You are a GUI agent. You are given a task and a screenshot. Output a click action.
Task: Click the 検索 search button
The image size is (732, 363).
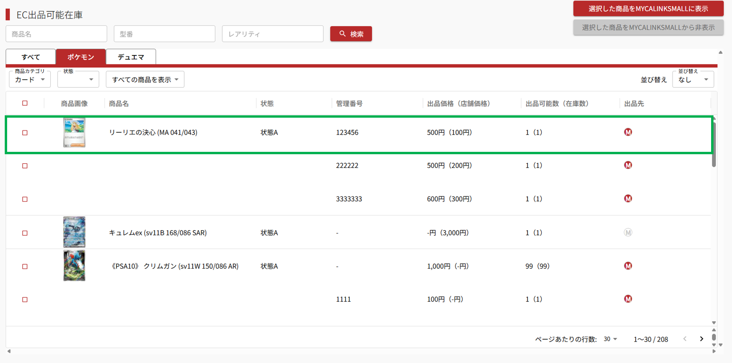(351, 34)
